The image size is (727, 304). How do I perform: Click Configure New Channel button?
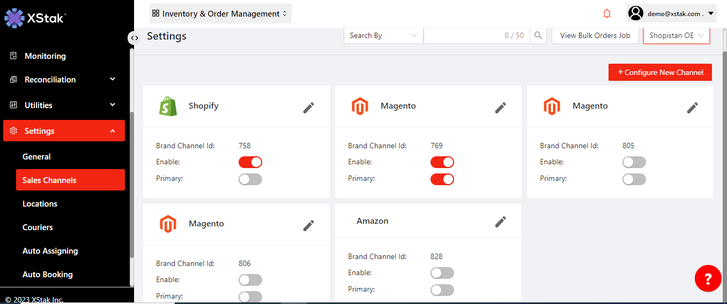pos(660,72)
